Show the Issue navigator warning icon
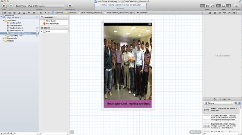 point(19,13)
